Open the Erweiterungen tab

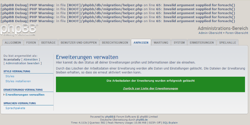click(202, 43)
